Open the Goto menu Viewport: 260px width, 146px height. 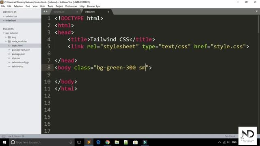(42, 6)
